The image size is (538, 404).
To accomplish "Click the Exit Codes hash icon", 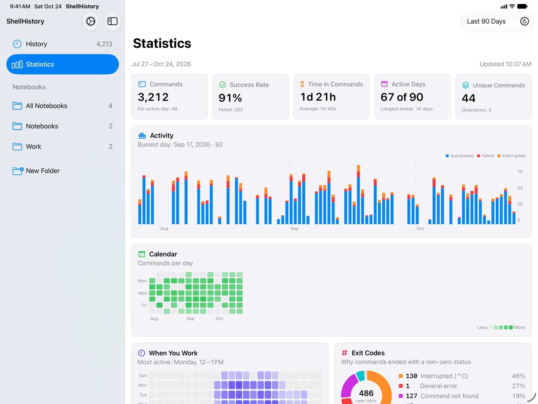I will 345,353.
